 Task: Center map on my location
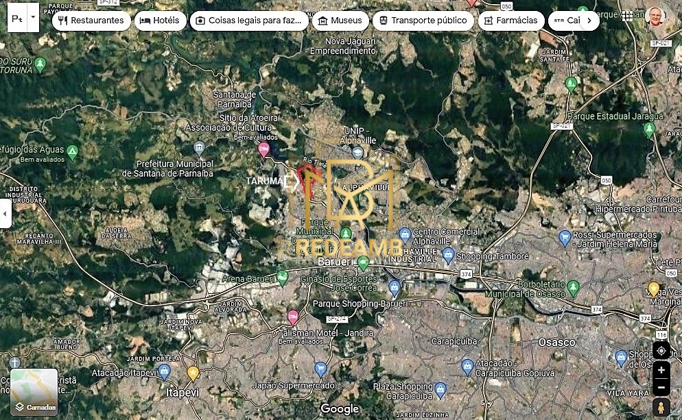(661, 351)
